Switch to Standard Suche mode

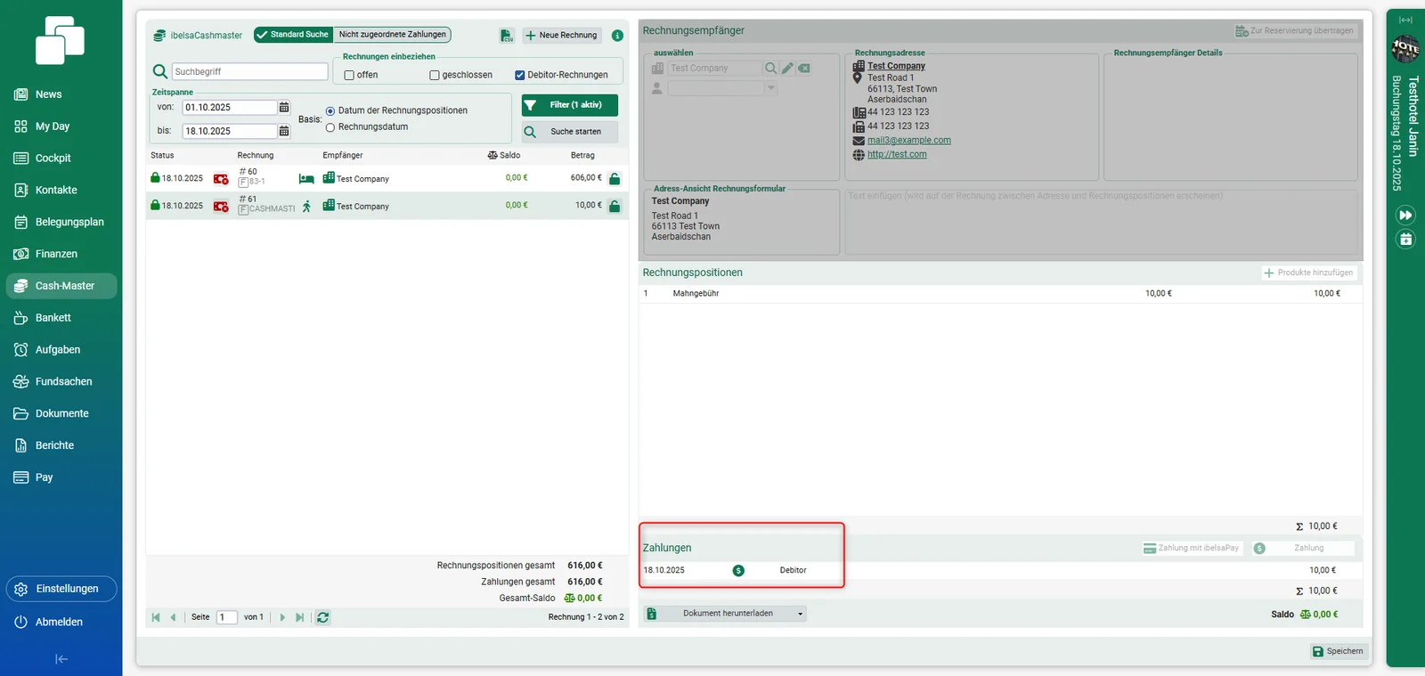tap(293, 35)
